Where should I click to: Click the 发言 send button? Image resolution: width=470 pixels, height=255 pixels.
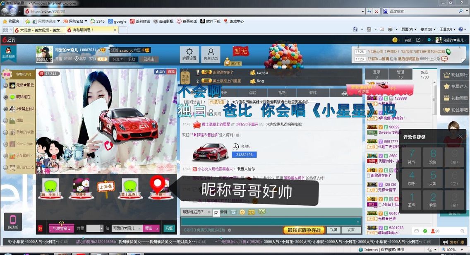[351, 230]
